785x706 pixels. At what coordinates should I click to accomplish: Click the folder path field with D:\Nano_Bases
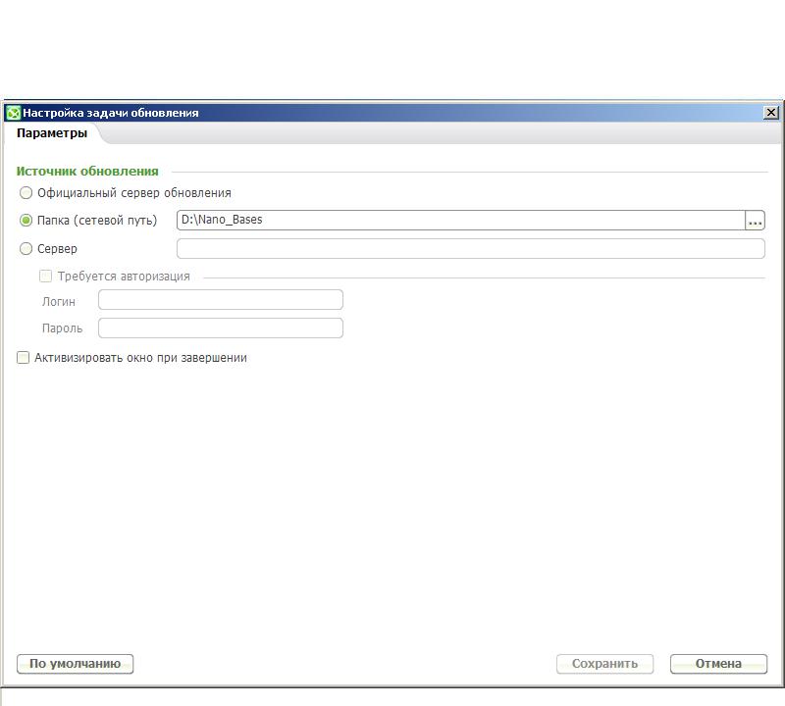[459, 221]
